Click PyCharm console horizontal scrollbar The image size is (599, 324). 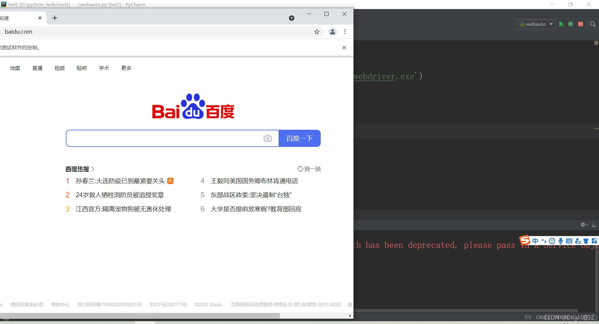coord(466,311)
